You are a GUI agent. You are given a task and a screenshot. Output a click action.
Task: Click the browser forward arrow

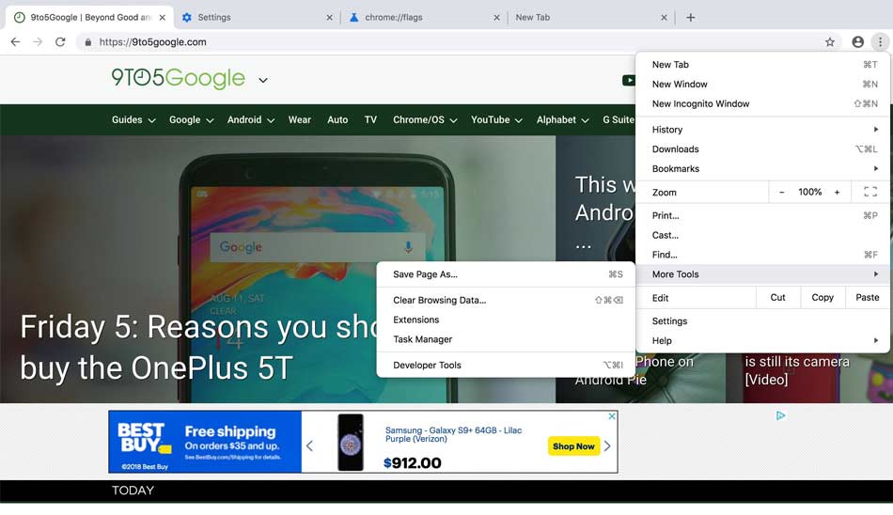[x=38, y=41]
